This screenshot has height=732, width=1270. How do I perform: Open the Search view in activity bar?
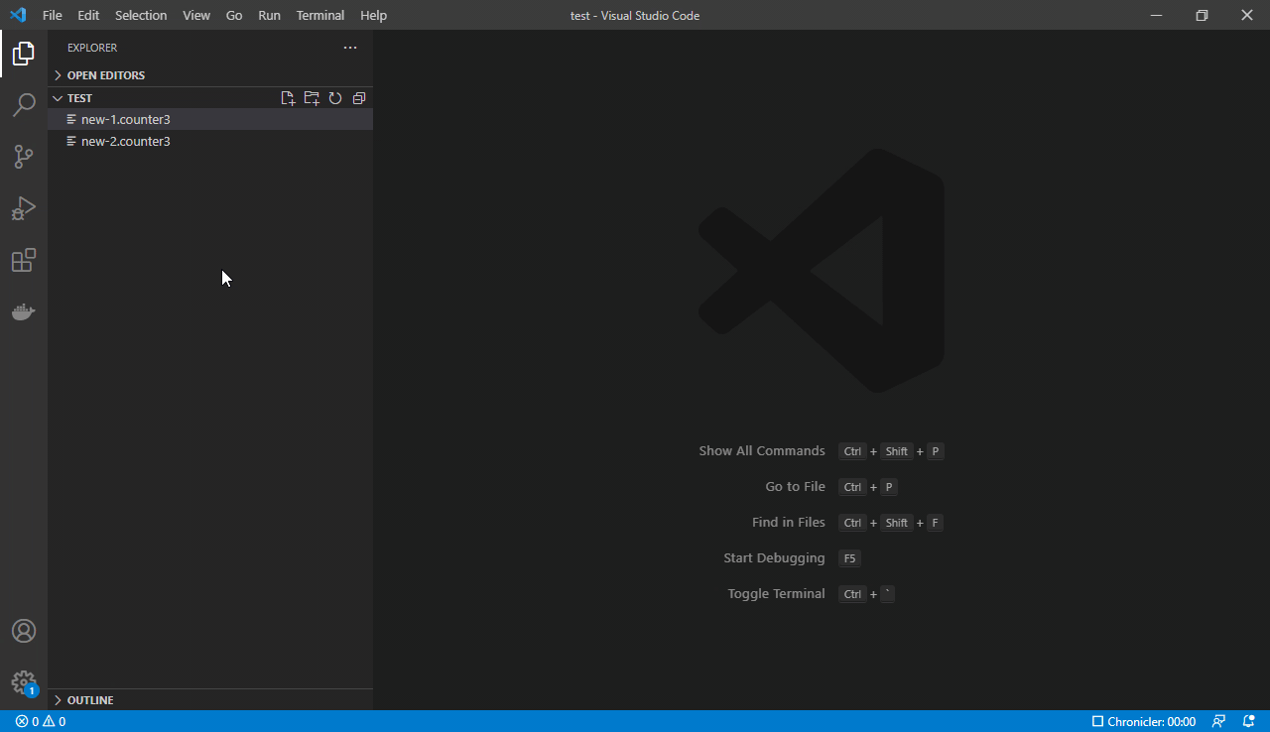pyautogui.click(x=24, y=105)
